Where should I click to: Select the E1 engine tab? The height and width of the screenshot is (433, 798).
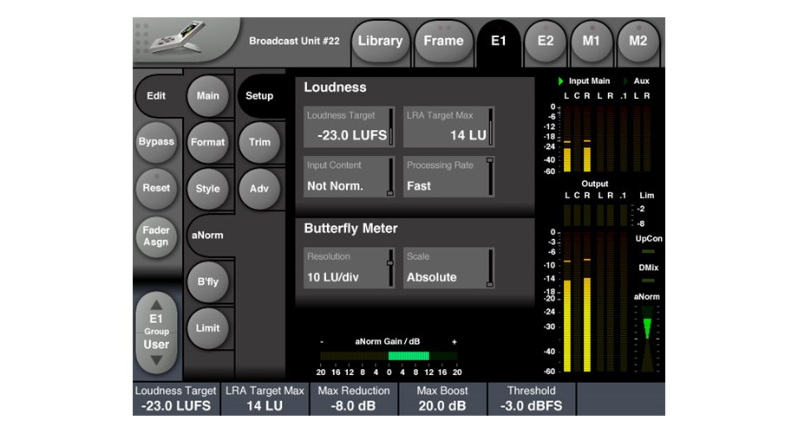498,42
